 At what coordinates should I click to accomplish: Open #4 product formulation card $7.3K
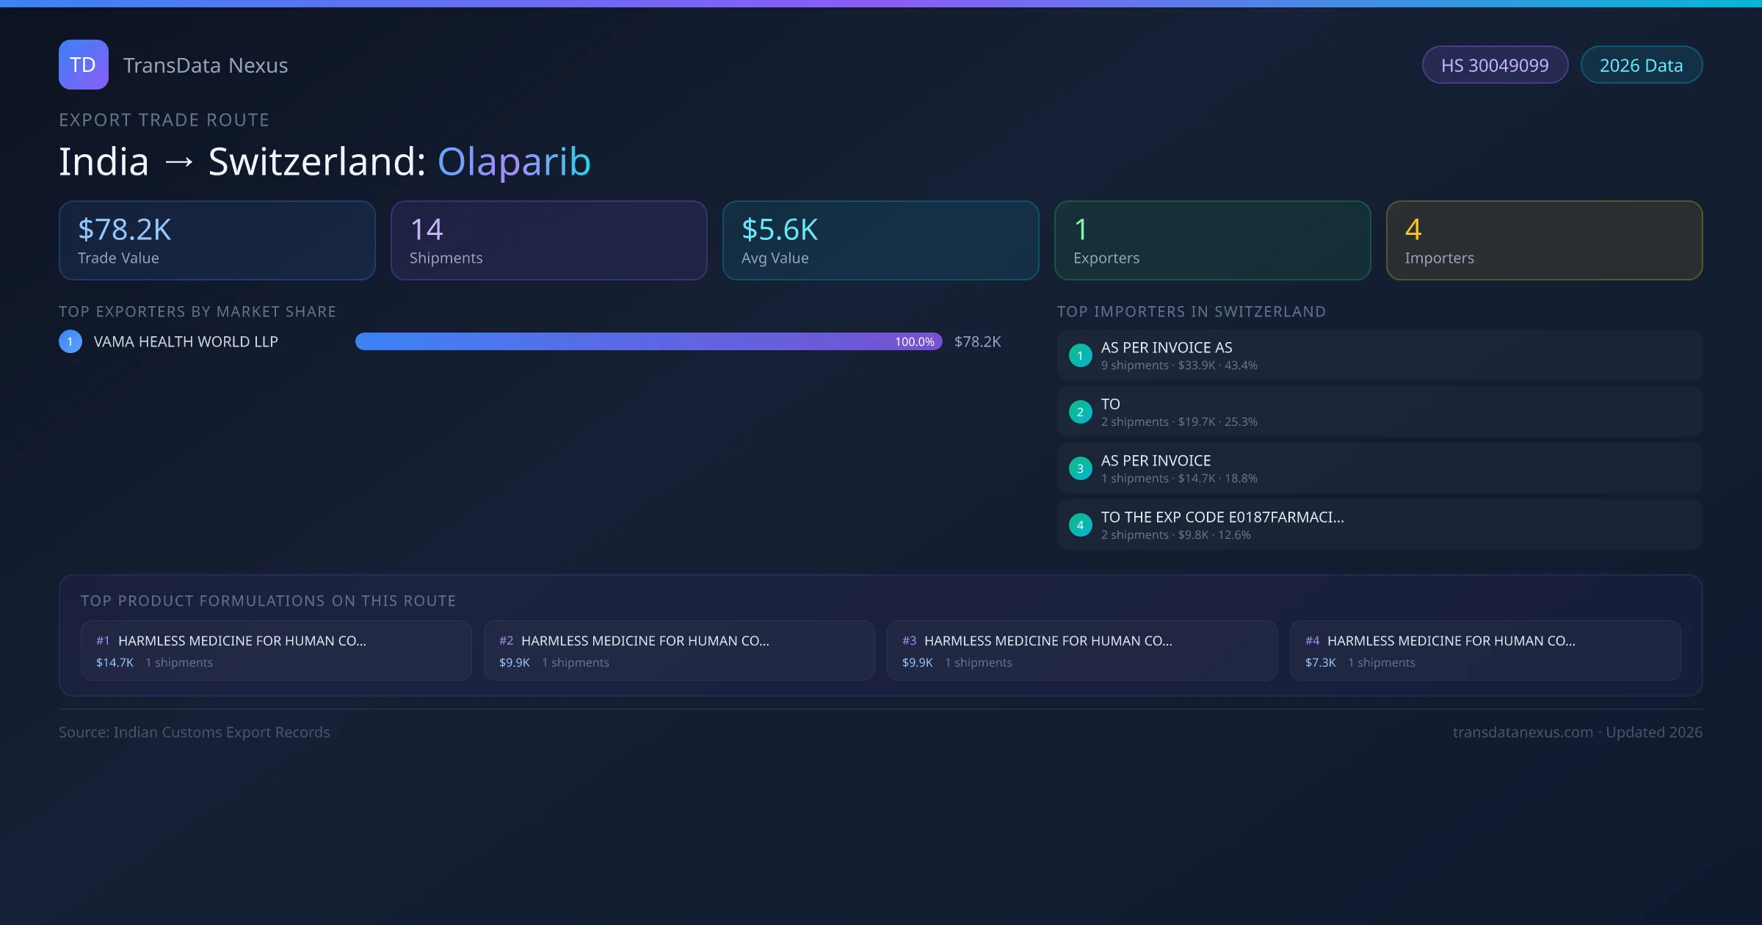click(1484, 650)
